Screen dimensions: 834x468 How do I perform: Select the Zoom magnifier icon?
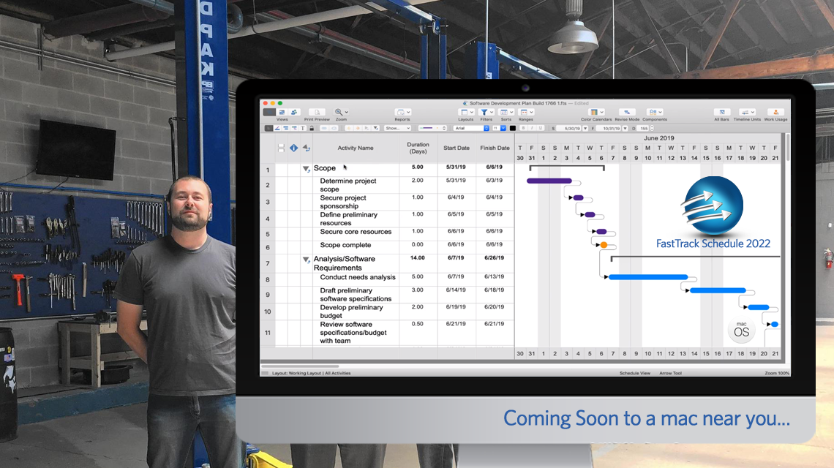click(338, 112)
